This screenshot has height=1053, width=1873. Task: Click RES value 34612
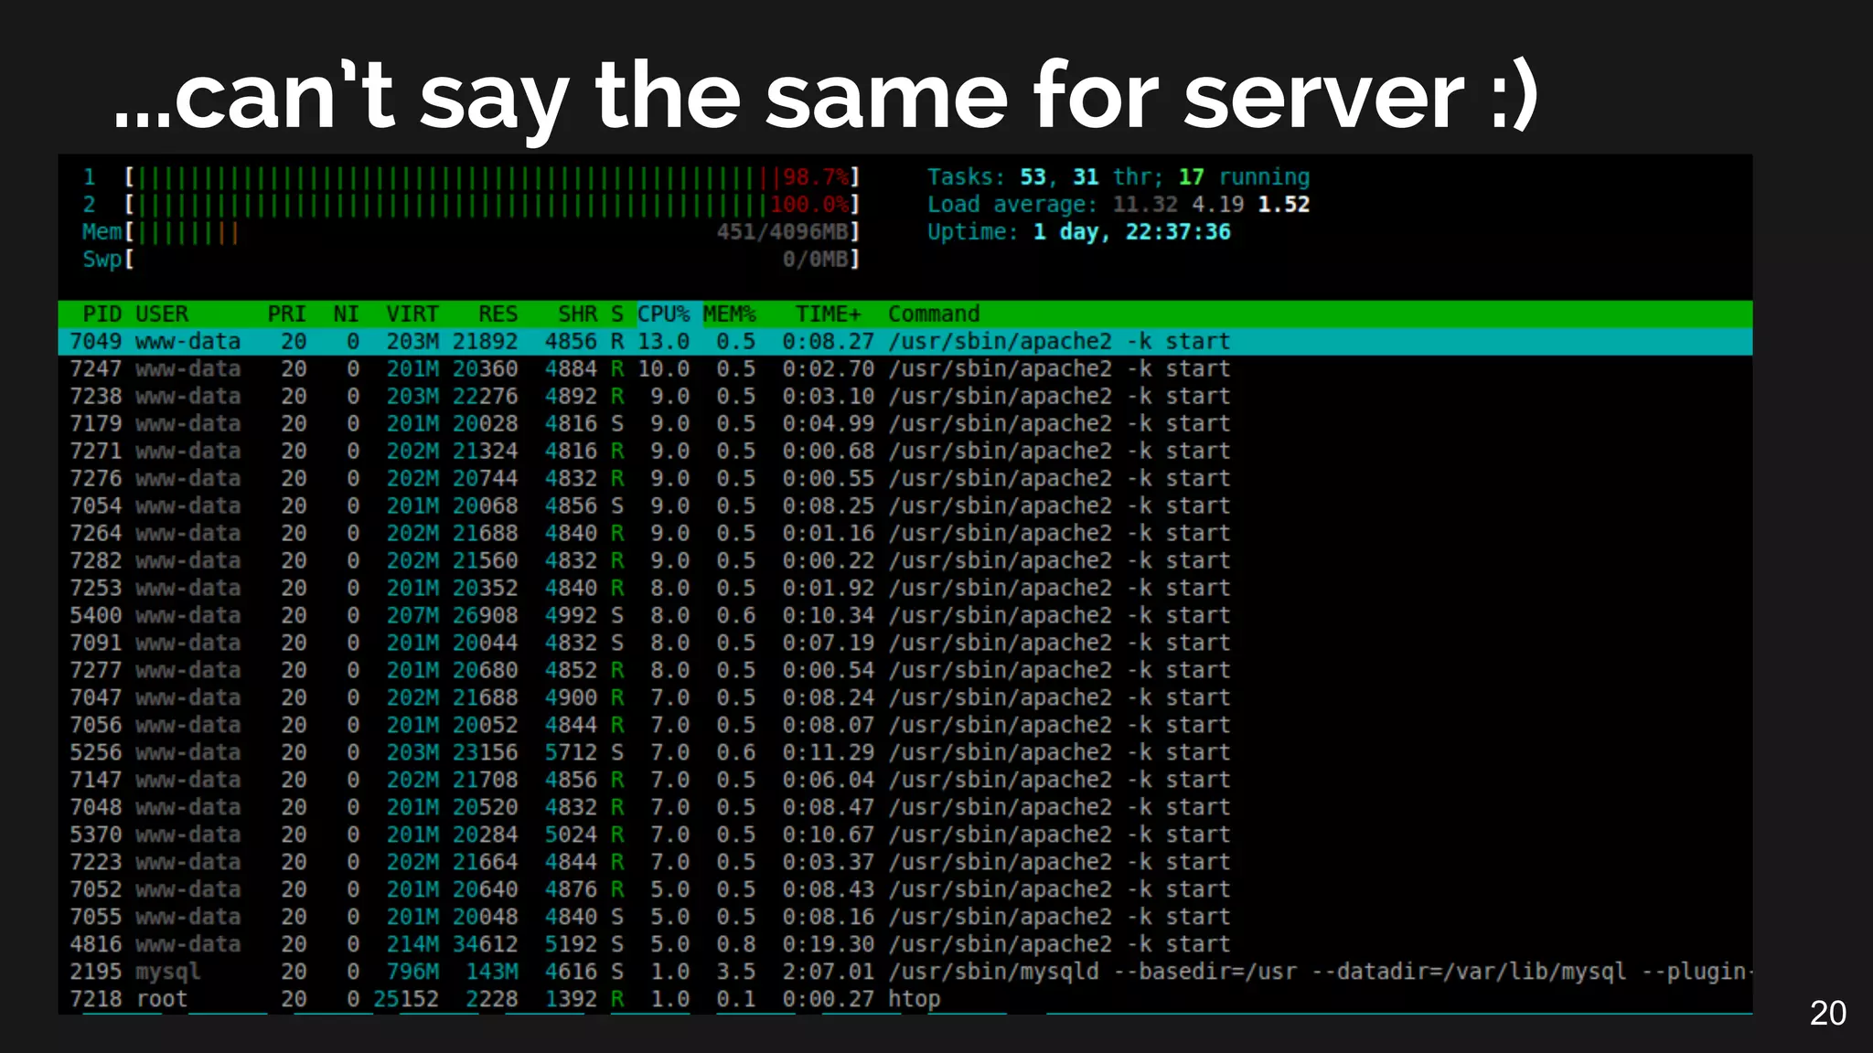[485, 945]
